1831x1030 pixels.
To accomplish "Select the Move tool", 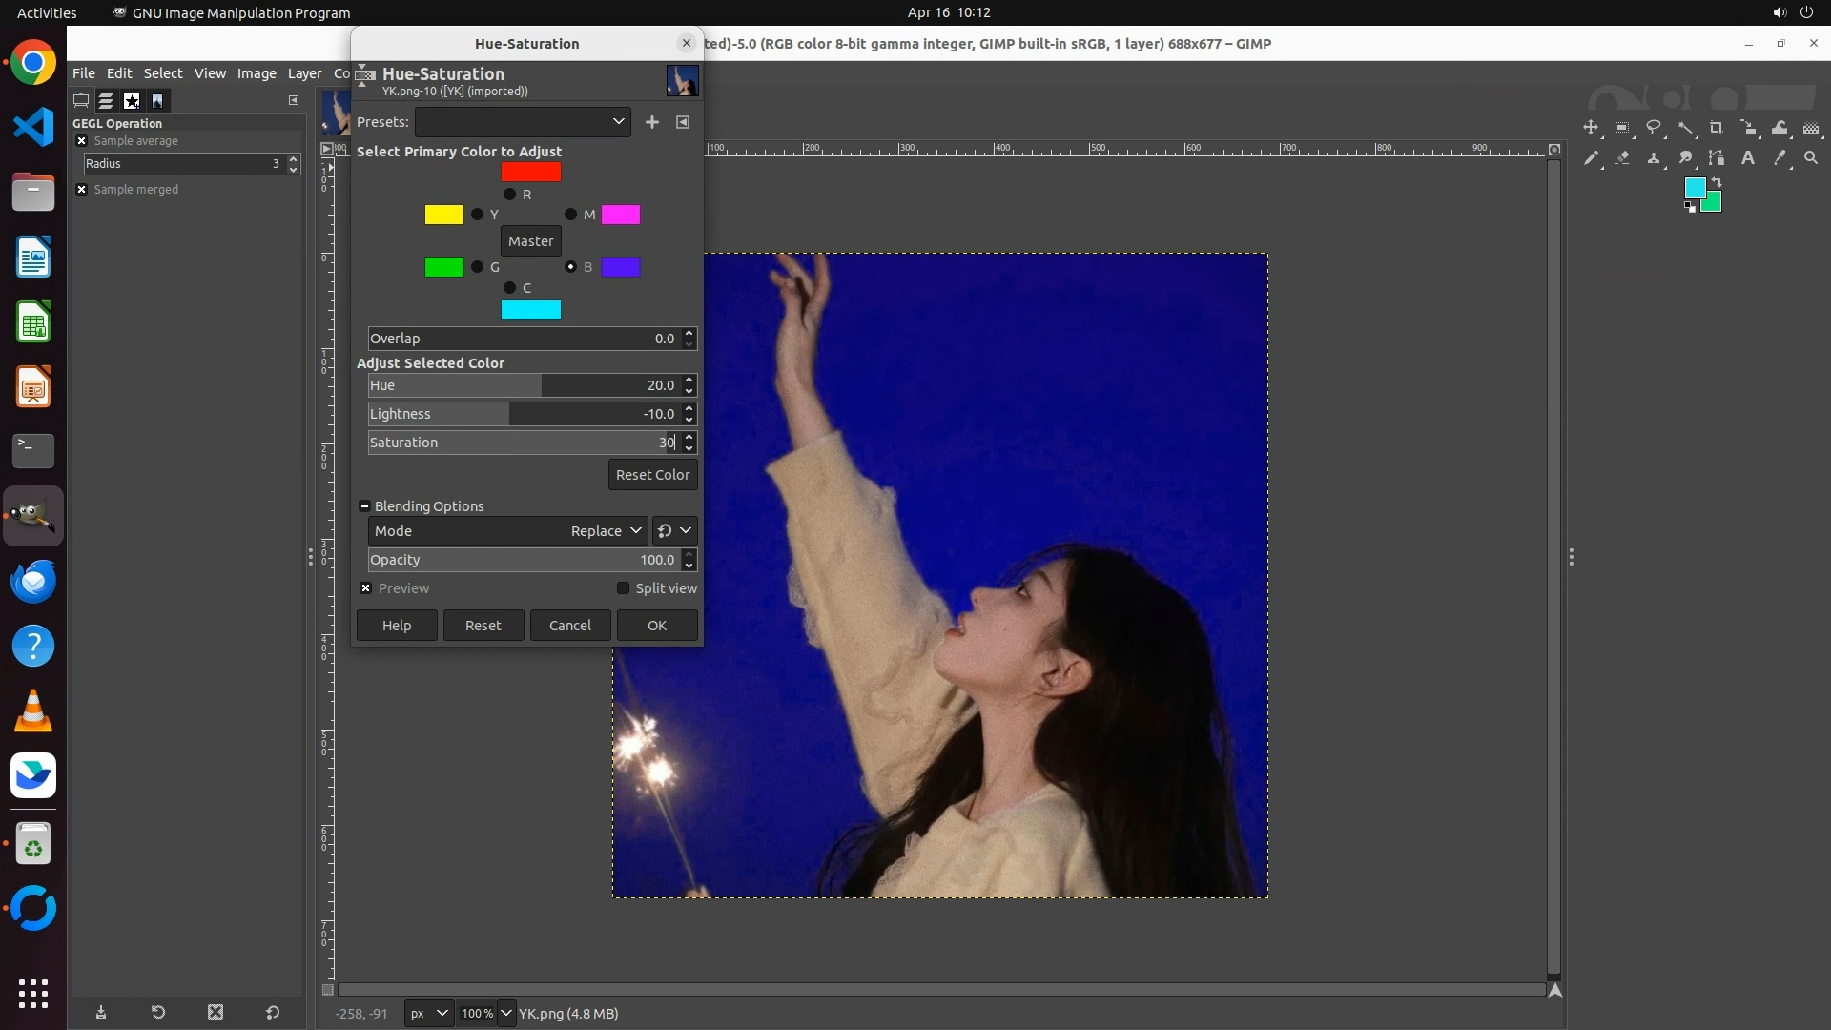I will click(1591, 128).
